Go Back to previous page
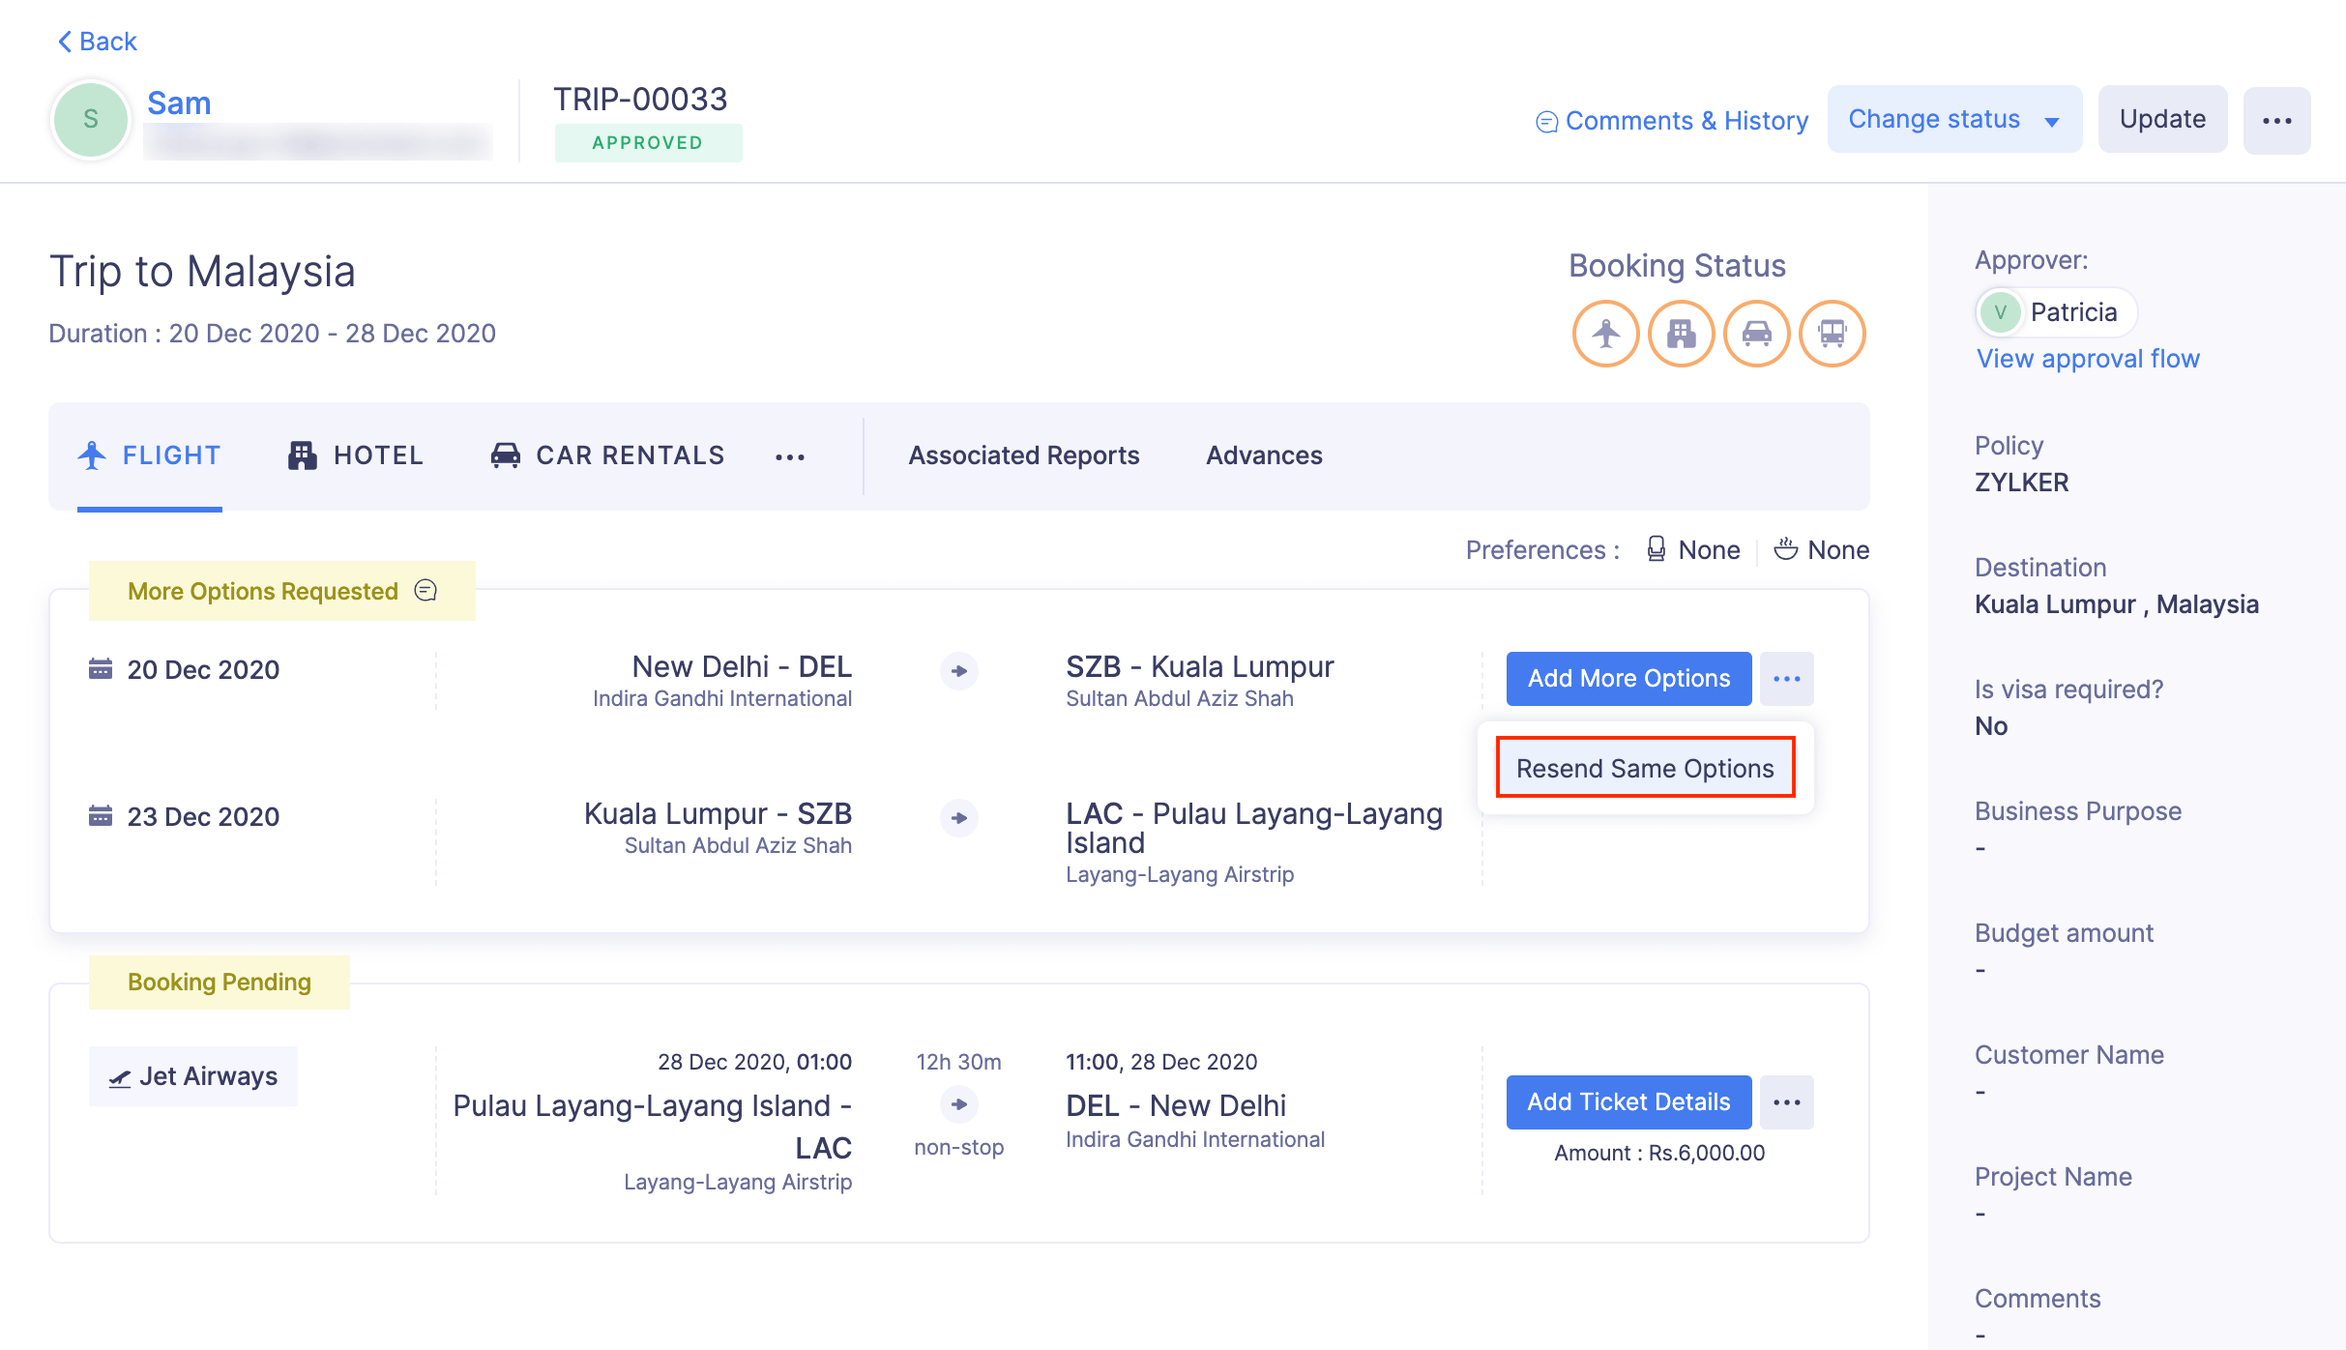2346x1350 pixels. [x=98, y=42]
